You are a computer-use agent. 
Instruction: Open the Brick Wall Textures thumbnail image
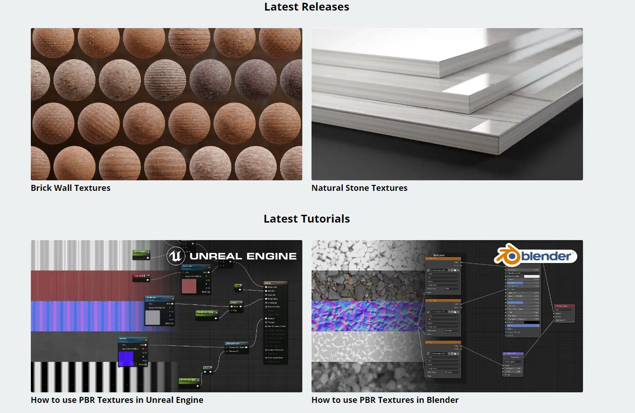(x=166, y=104)
